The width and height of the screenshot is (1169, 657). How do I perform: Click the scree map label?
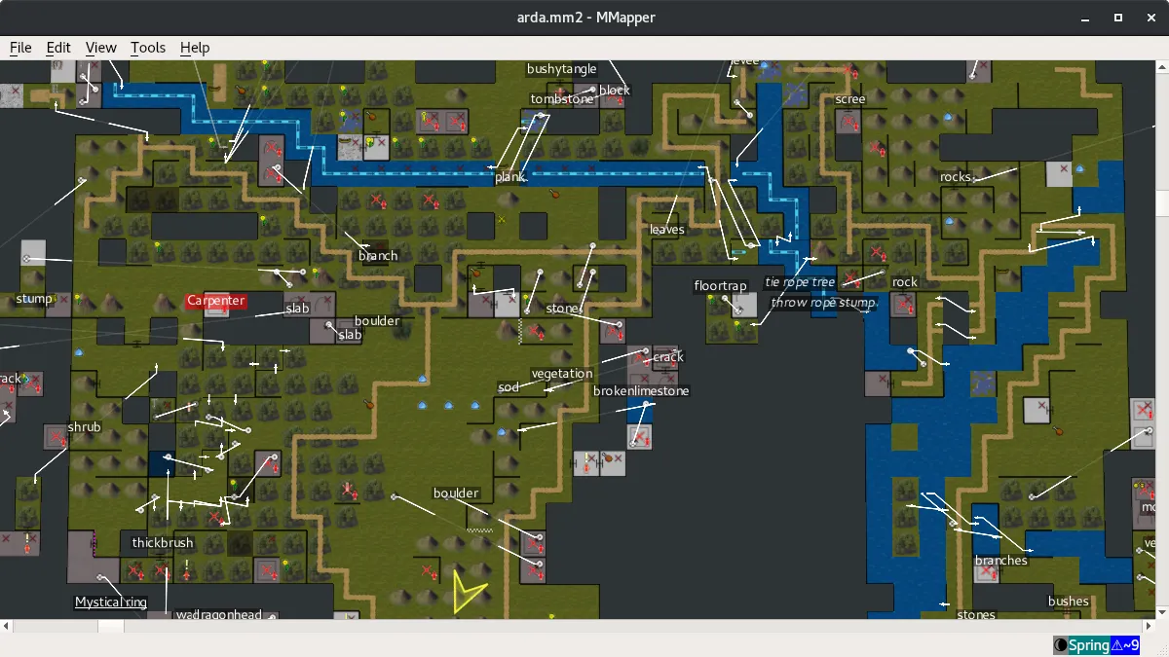[850, 99]
